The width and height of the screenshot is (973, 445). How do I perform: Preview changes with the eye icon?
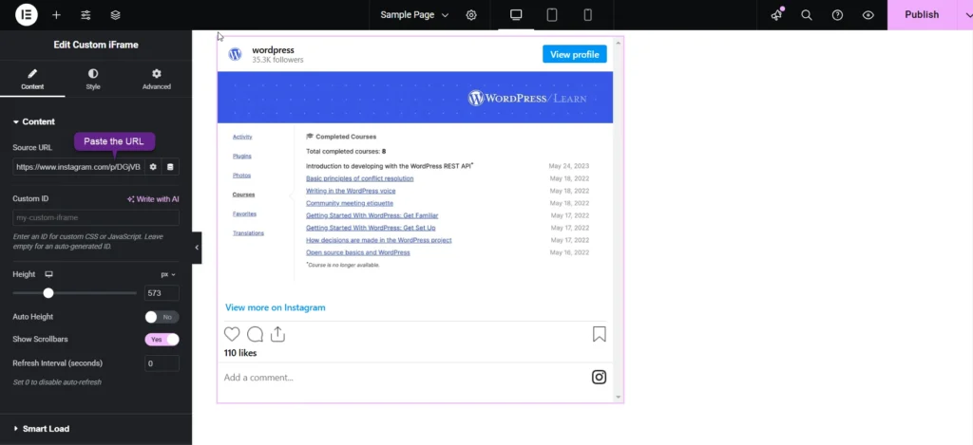click(x=868, y=15)
